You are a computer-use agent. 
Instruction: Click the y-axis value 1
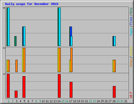coord(4,74)
